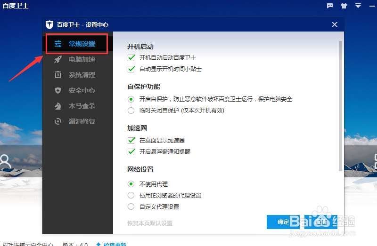Image resolution: width=377 pixels, height=246 pixels.
Task: Click the settings panel vertical scrollbar
Action: pyautogui.click(x=340, y=106)
